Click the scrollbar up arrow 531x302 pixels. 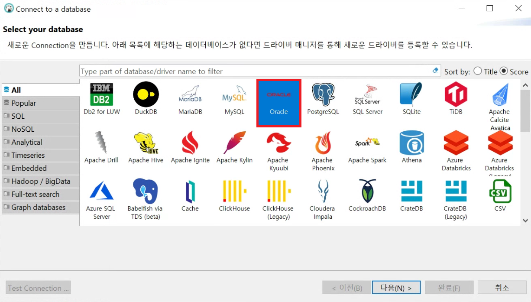(525, 85)
